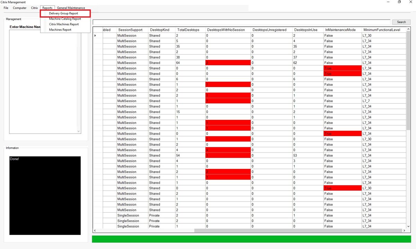The width and height of the screenshot is (416, 249).
Task: Click the Done! status text
Action: 15,159
